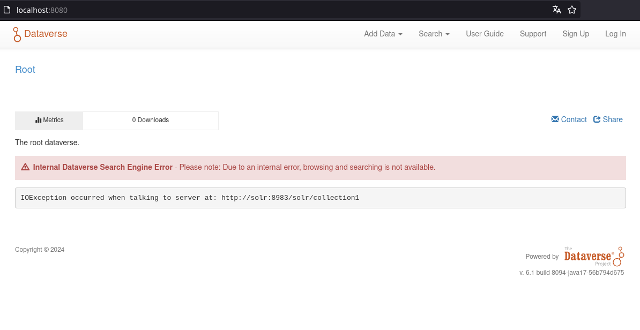The width and height of the screenshot is (640, 330).
Task: Click the Dataverse brand name text
Action: (x=46, y=34)
